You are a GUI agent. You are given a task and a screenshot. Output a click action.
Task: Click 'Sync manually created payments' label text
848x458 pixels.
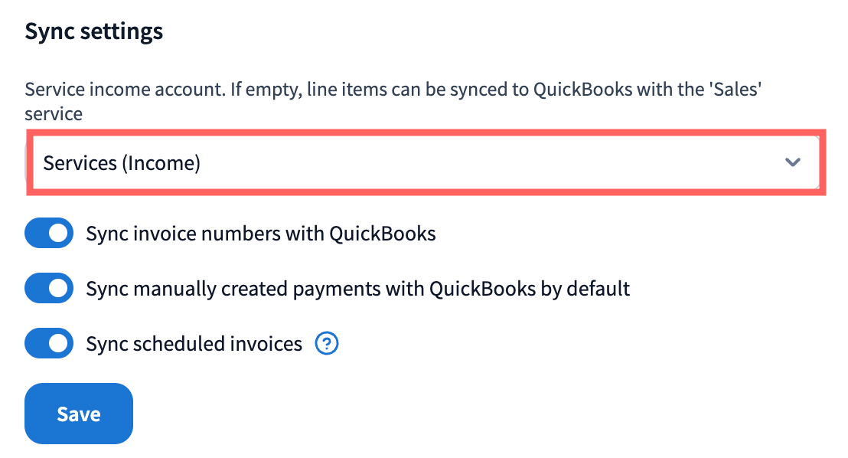pyautogui.click(x=357, y=289)
